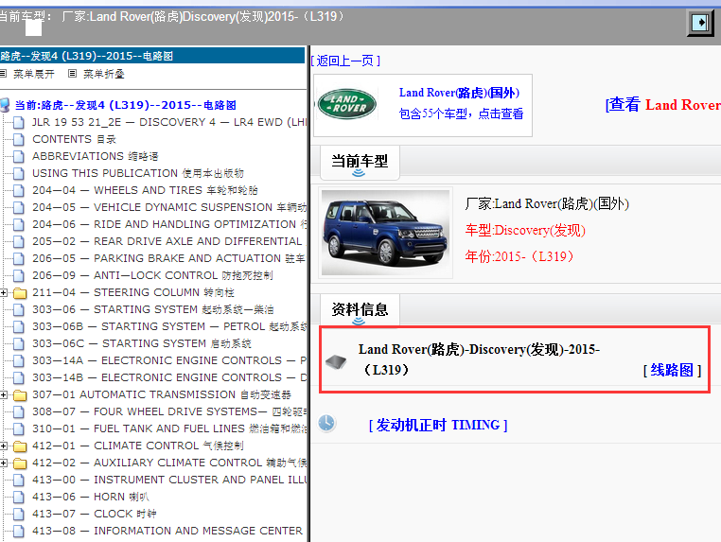Click the panel collapse arrow icon at top right

(700, 22)
